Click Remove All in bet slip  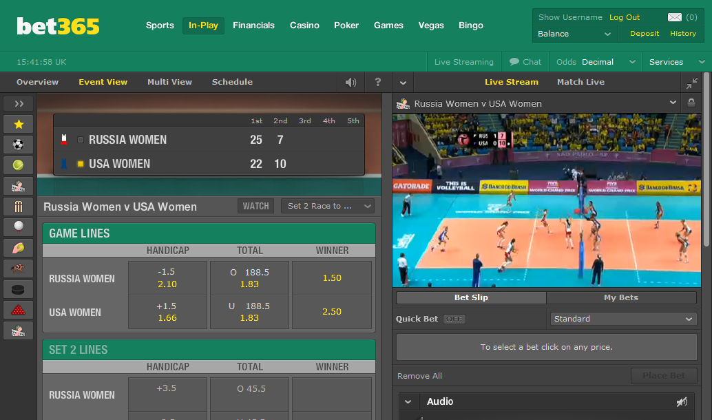point(419,376)
